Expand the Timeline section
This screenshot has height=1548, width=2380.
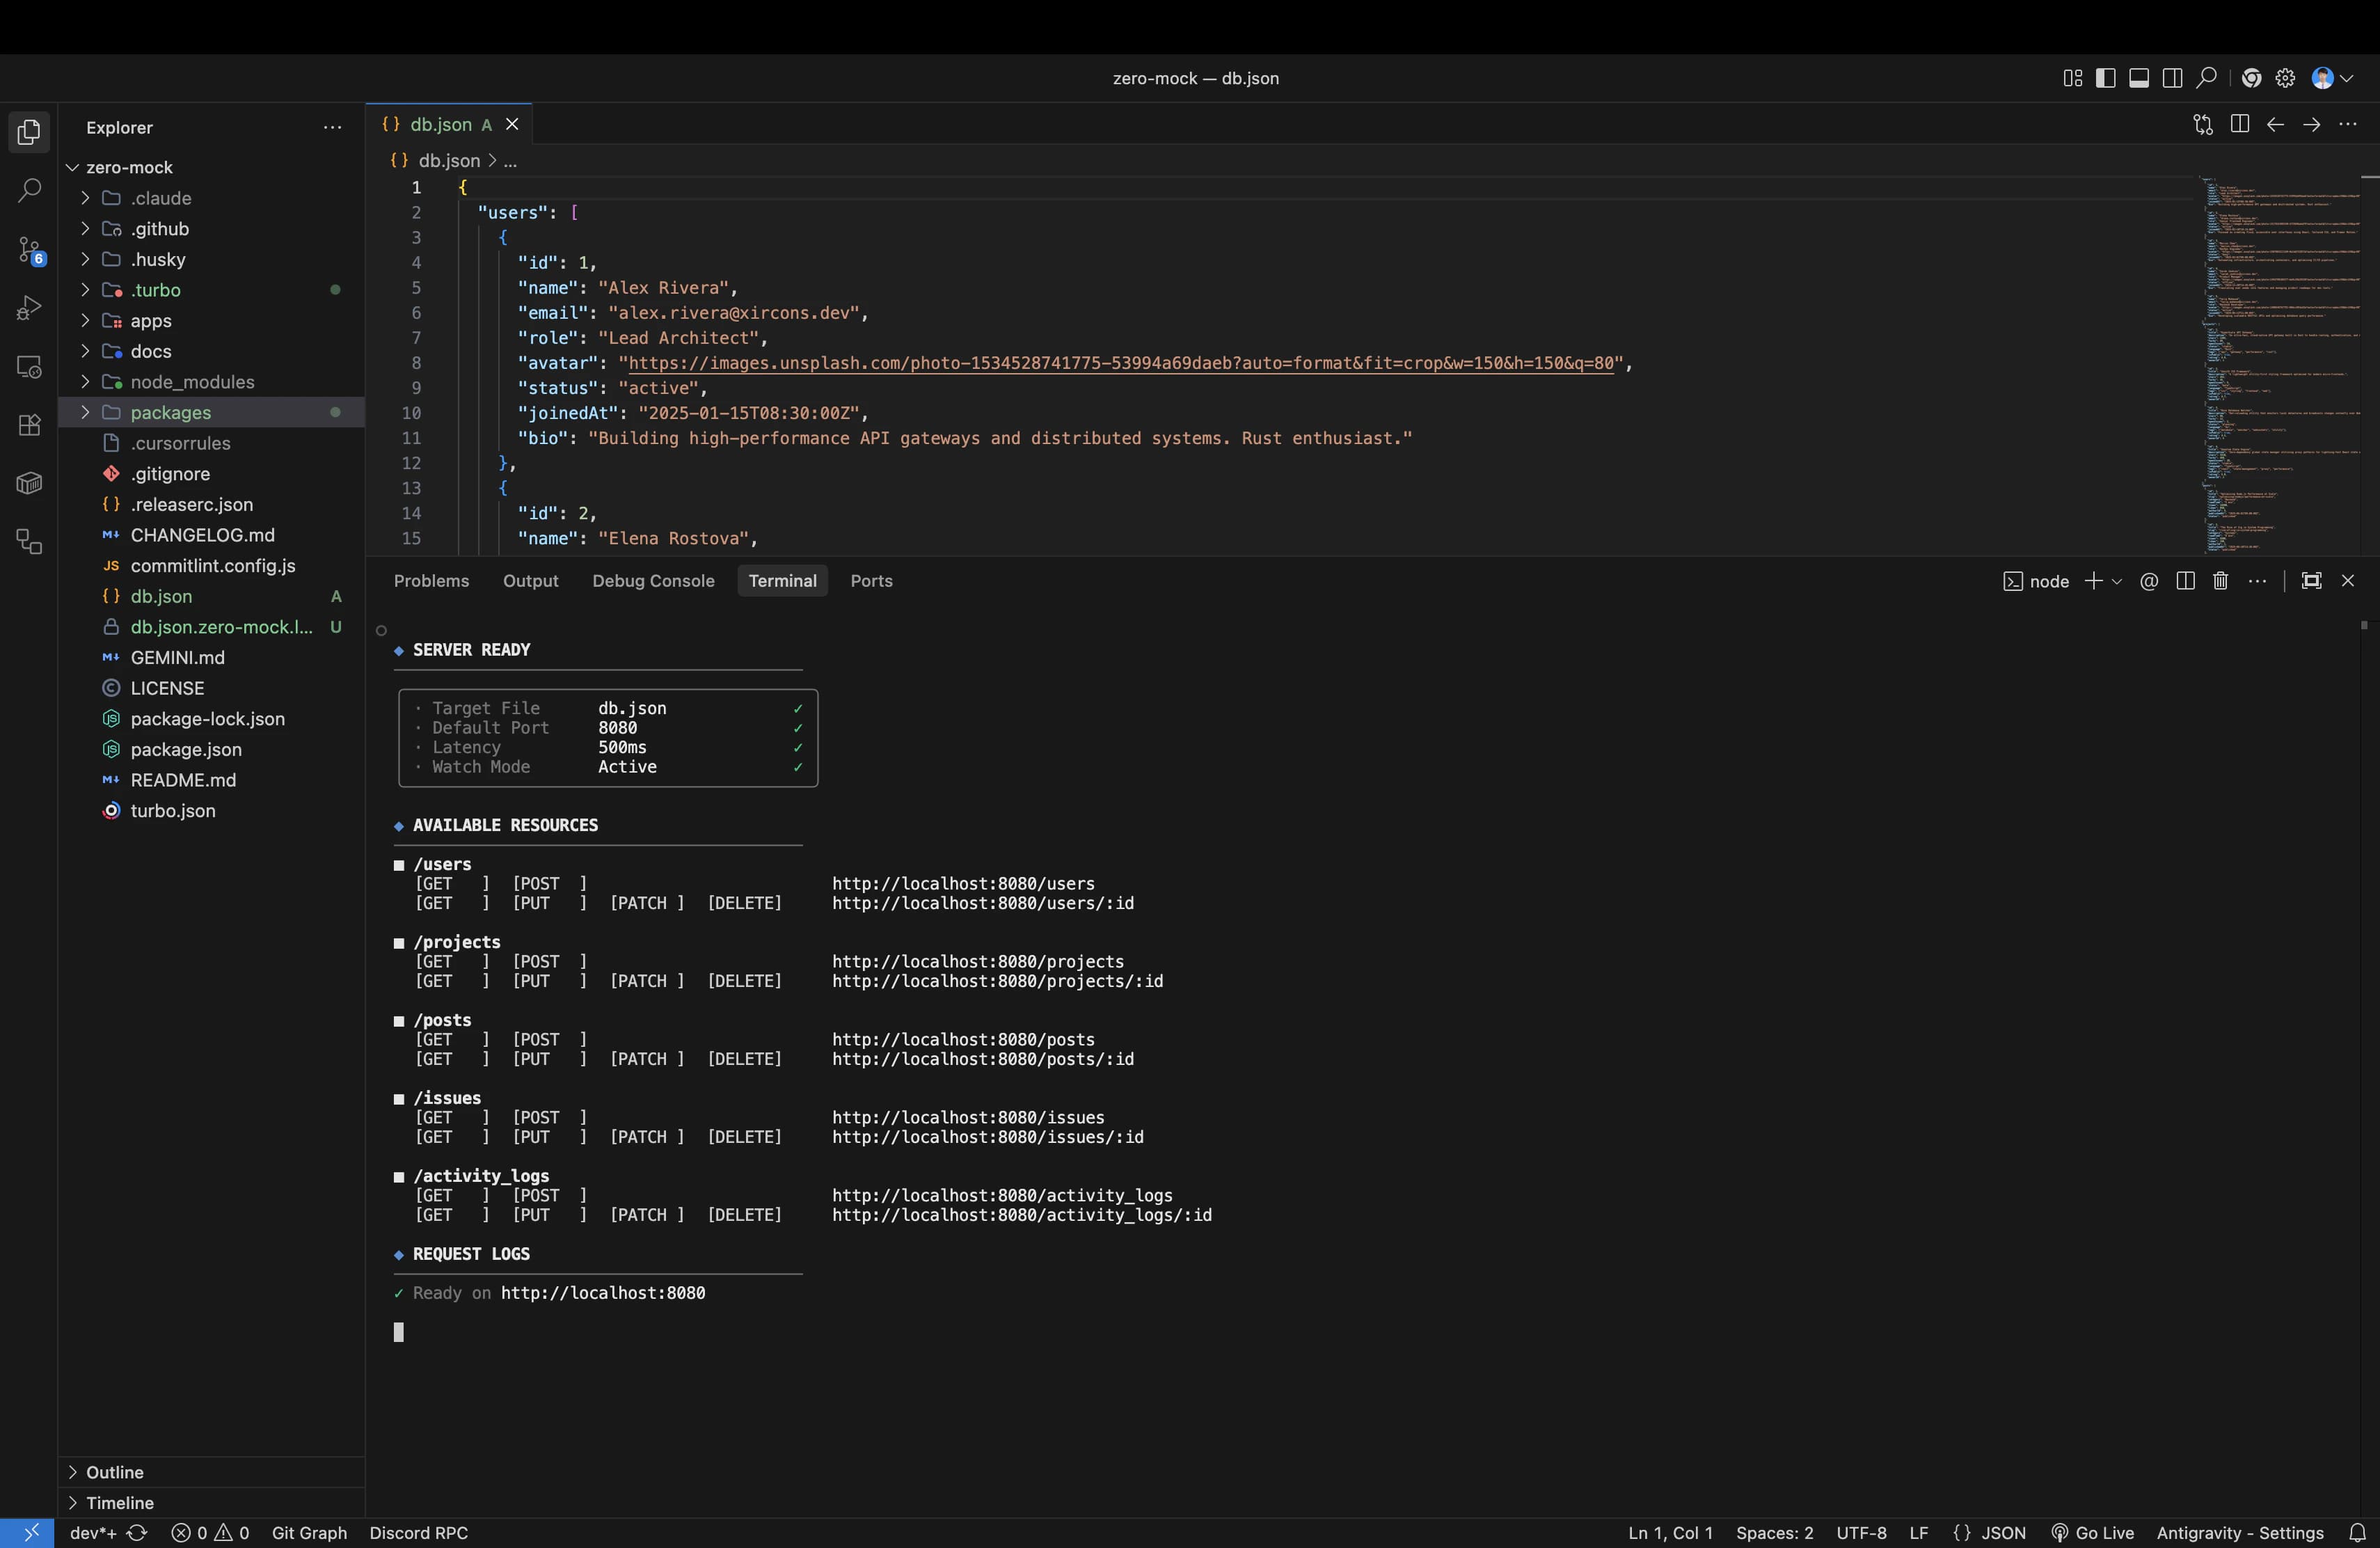[211, 1503]
